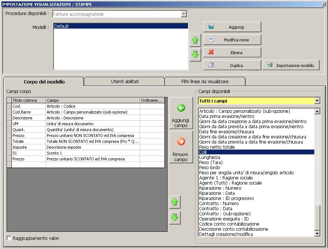The image size is (328, 249).
Task: Expand the Tutti i campi dropdown
Action: pyautogui.click(x=317, y=101)
